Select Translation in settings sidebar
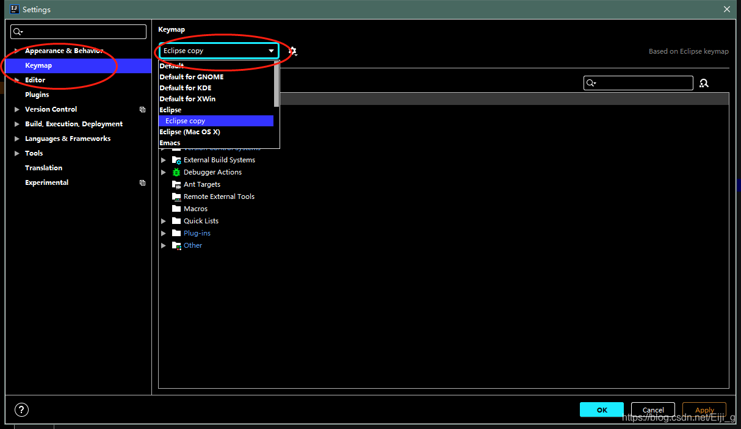This screenshot has height=429, width=741. (x=78, y=168)
